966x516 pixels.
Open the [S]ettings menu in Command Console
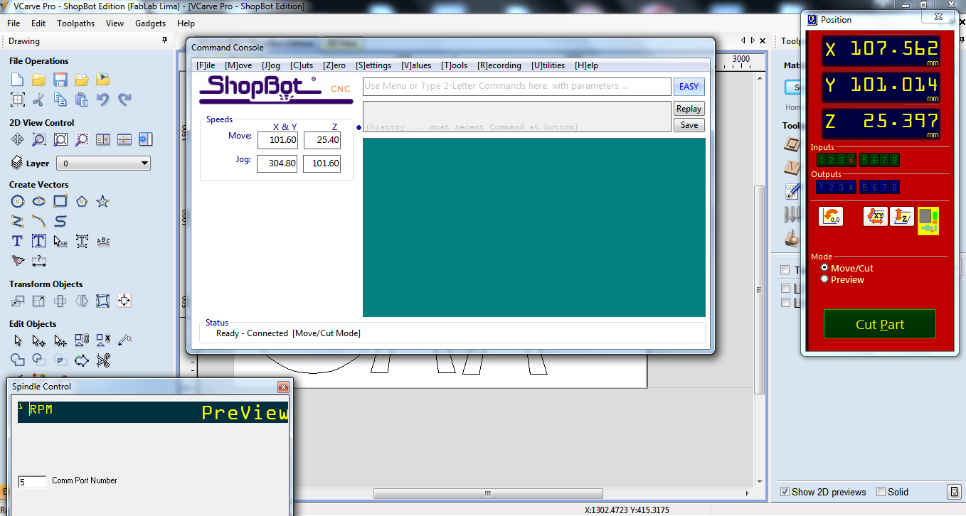(x=373, y=65)
